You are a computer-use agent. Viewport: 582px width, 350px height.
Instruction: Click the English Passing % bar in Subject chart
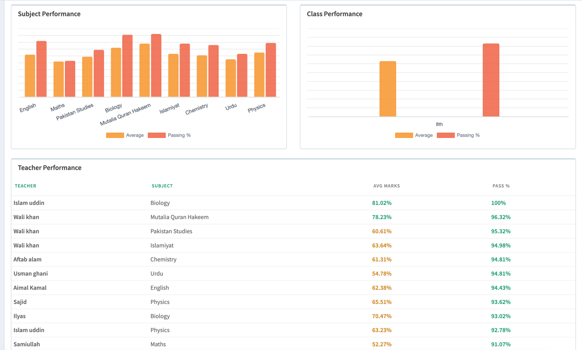click(x=41, y=69)
